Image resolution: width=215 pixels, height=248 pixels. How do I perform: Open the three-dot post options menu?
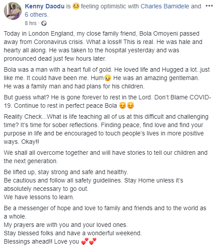tap(209, 6)
